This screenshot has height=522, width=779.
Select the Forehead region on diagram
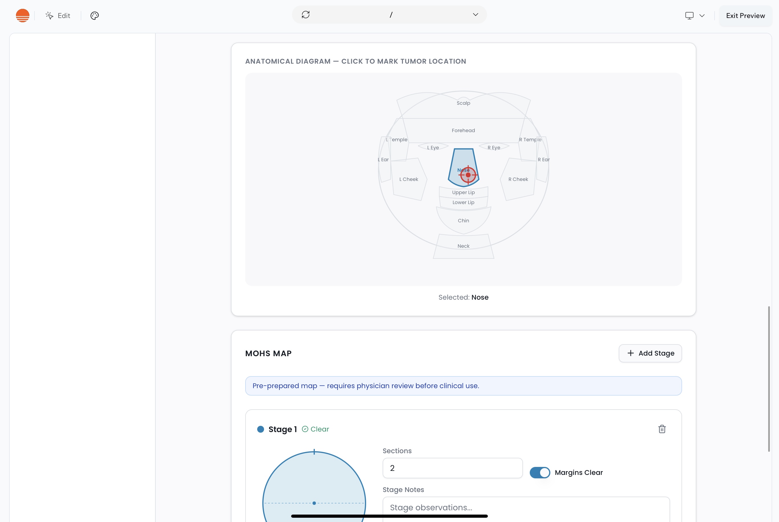point(463,130)
